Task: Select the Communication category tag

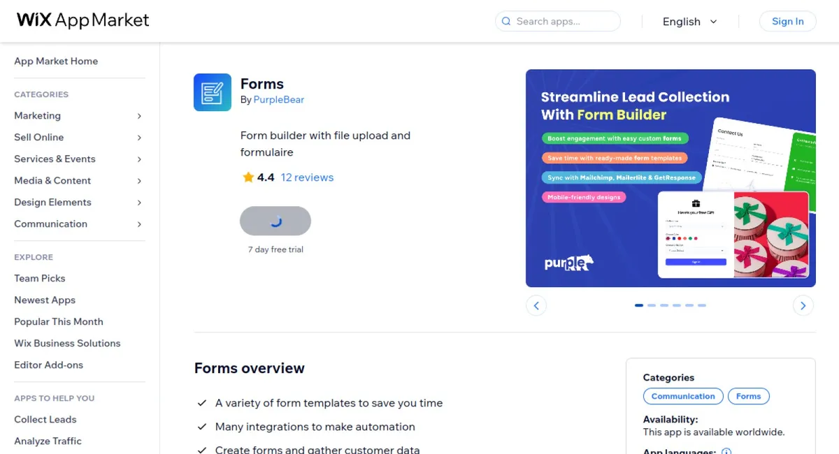Action: [x=683, y=397]
